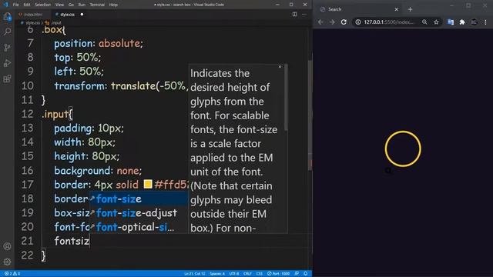Viewport: 493px width, 277px height.
Task: Go forward in the browser
Action: [332, 22]
